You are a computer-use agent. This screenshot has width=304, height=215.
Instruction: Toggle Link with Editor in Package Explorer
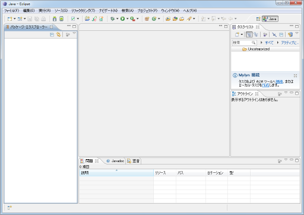(x=58, y=35)
